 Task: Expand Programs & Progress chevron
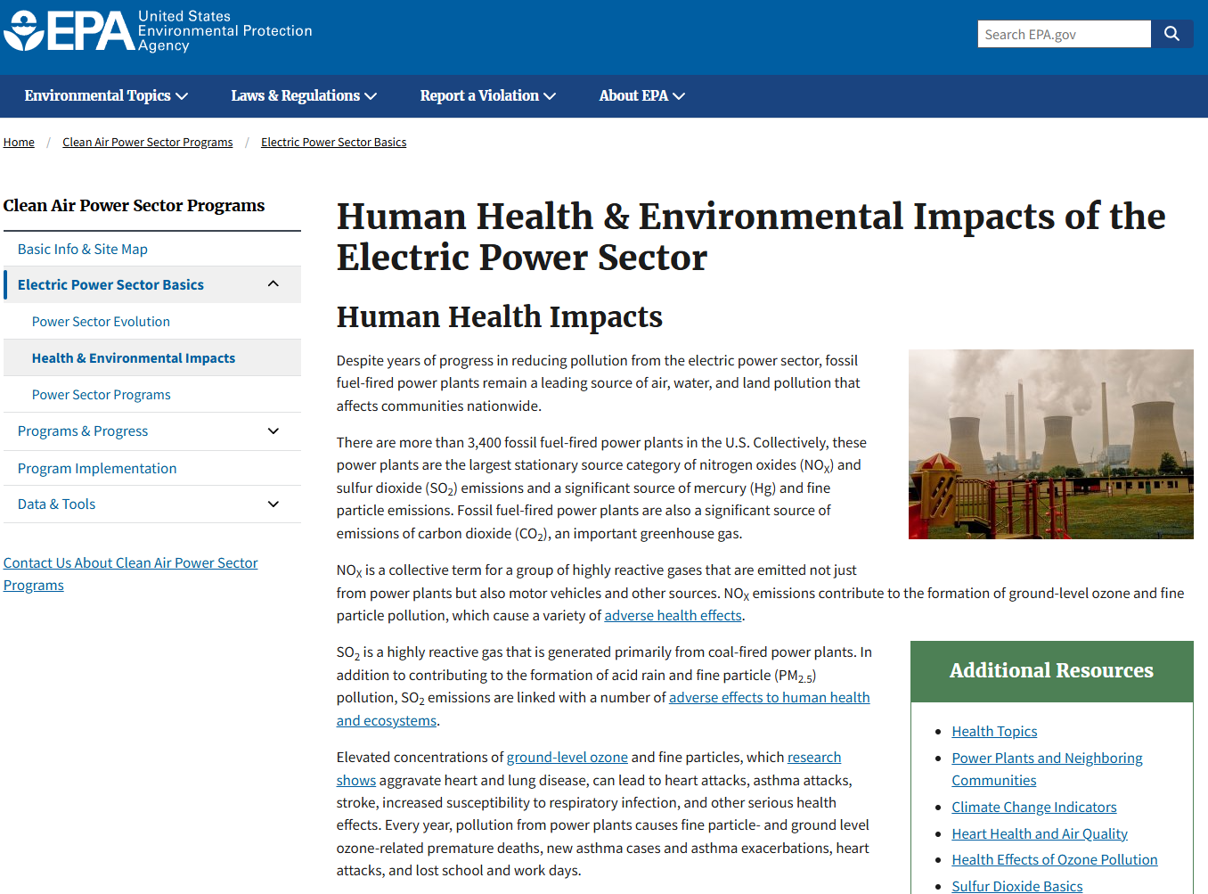pos(273,431)
